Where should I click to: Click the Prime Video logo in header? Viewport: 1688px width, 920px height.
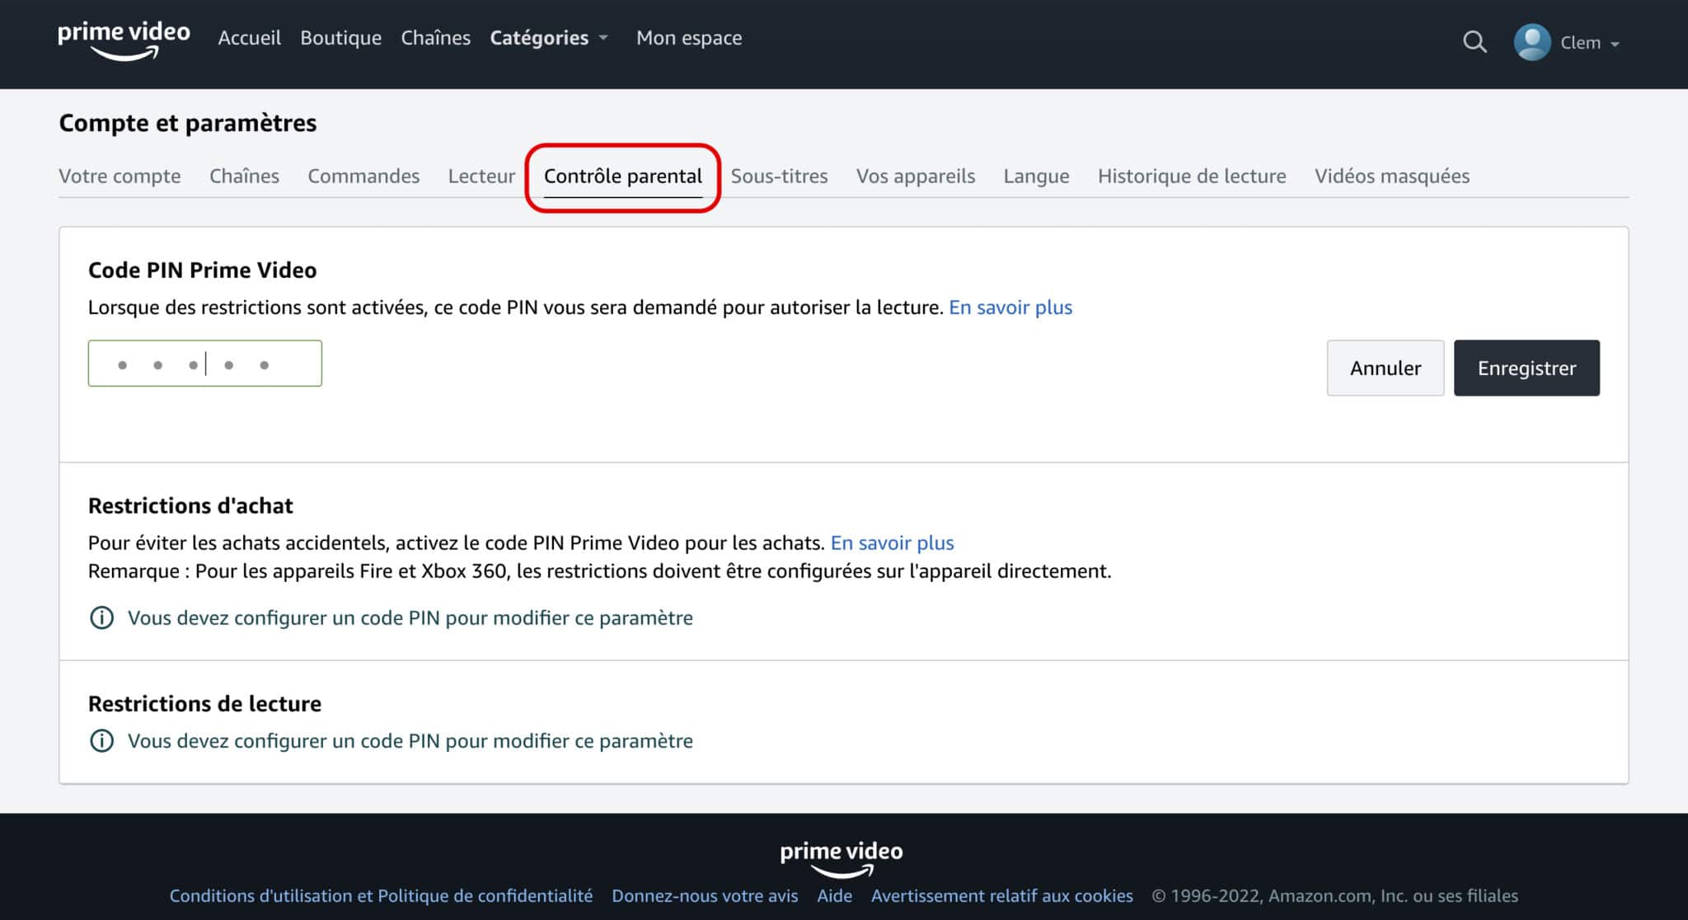[x=124, y=41]
